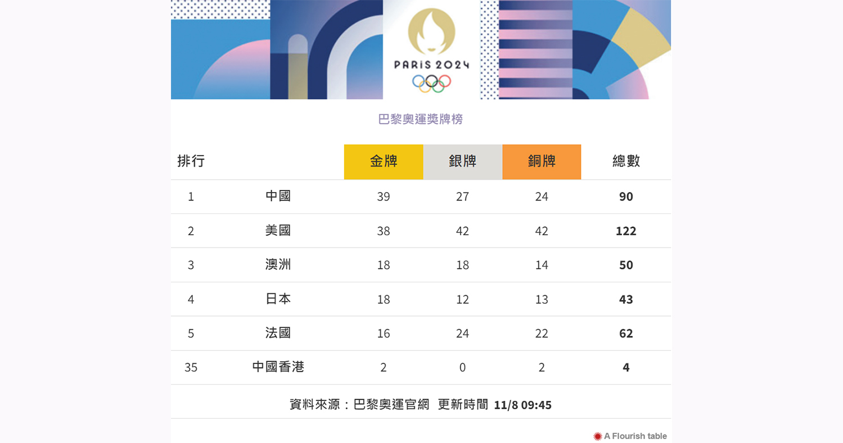Image resolution: width=843 pixels, height=443 pixels.
Task: Click the 巴黎奧運獎牌榜 table title
Action: click(421, 119)
